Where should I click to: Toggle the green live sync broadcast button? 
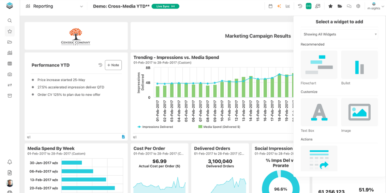309,6
